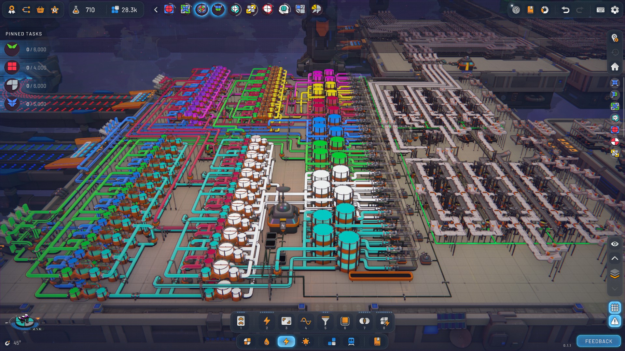Screen dimensions: 625x351
Task: Toggle the warning alerts button
Action: coord(615,321)
